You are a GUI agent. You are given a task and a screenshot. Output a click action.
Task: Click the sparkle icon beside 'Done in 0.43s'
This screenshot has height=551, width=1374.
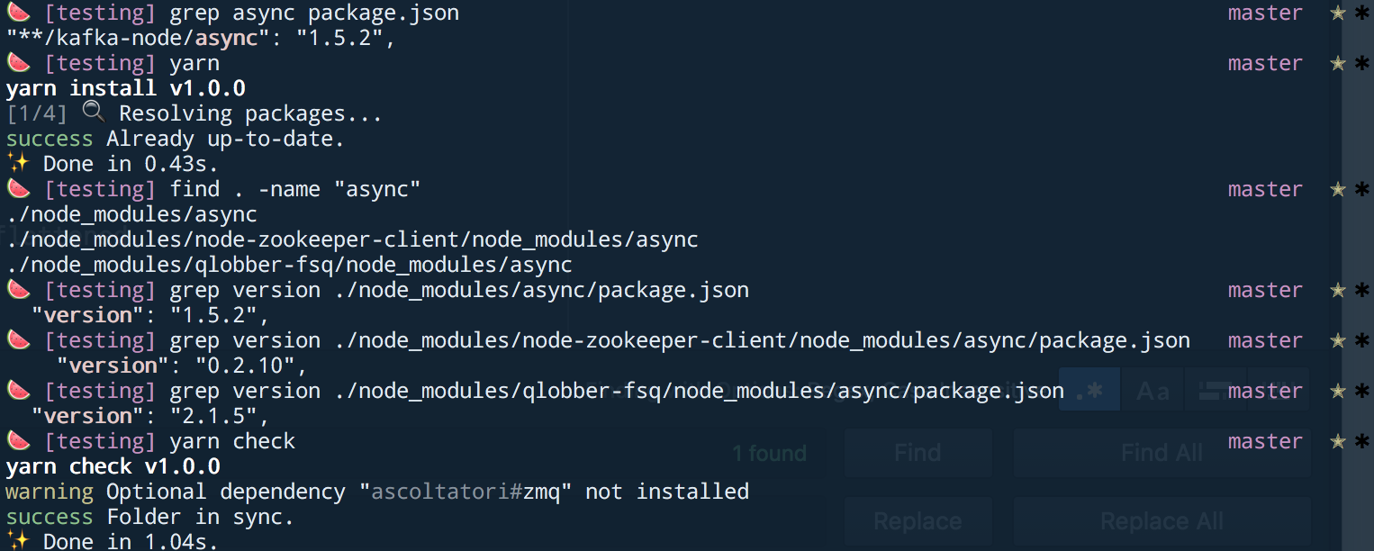(19, 164)
